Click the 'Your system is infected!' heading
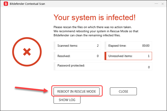Viewport: 167px width, 111px height. [94, 18]
